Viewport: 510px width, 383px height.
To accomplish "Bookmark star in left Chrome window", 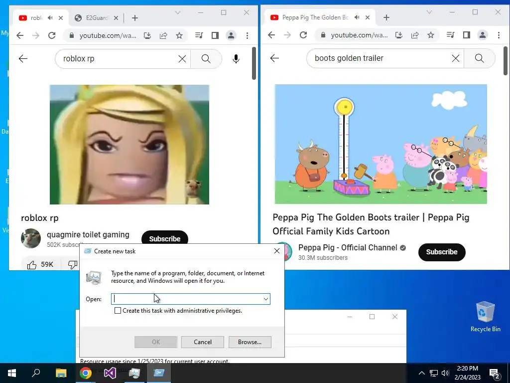I will [x=179, y=35].
